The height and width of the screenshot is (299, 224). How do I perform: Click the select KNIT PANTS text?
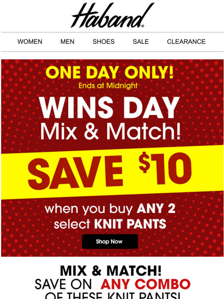110,224
